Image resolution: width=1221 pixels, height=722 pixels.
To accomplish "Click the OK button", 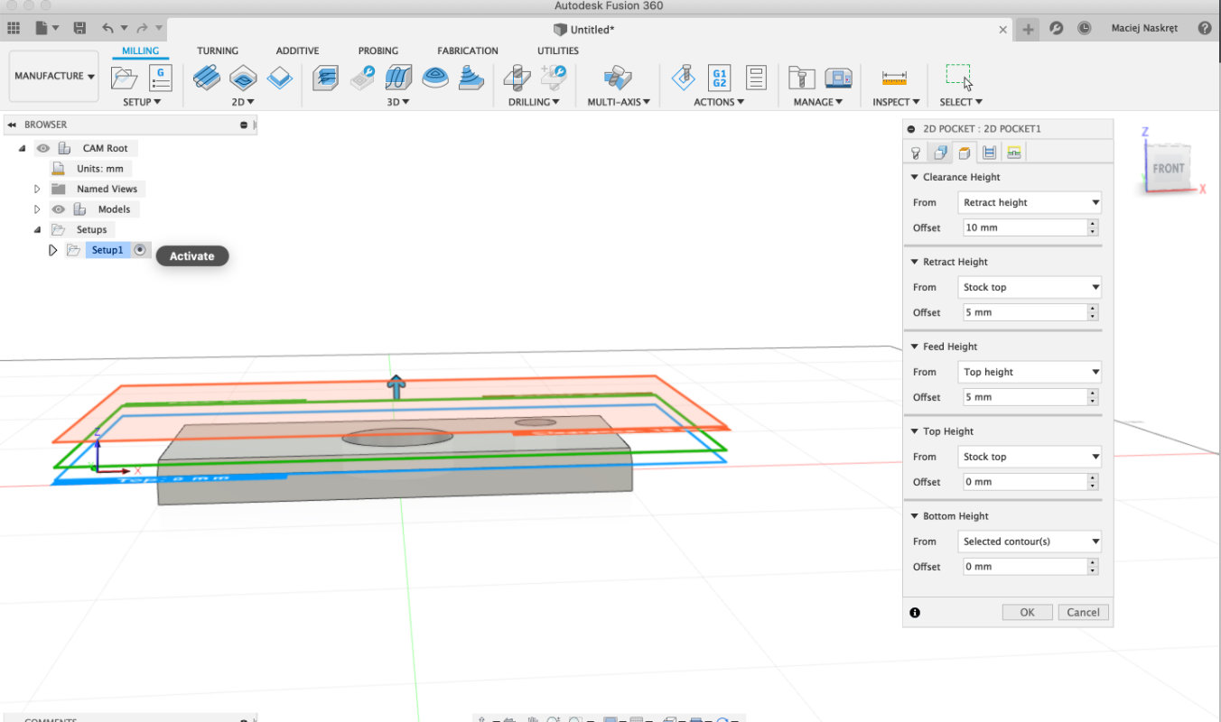I will 1027,612.
